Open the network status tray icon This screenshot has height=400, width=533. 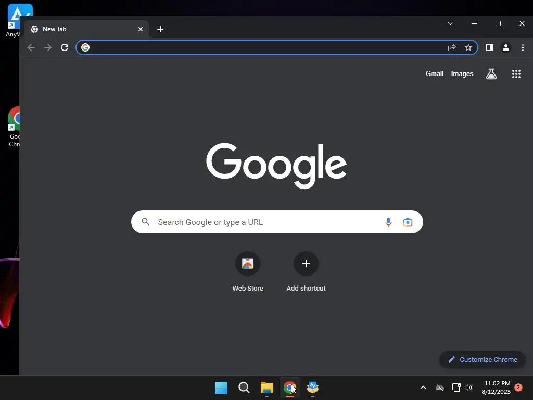point(456,387)
